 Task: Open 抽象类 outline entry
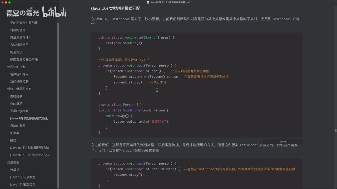coord(14,133)
